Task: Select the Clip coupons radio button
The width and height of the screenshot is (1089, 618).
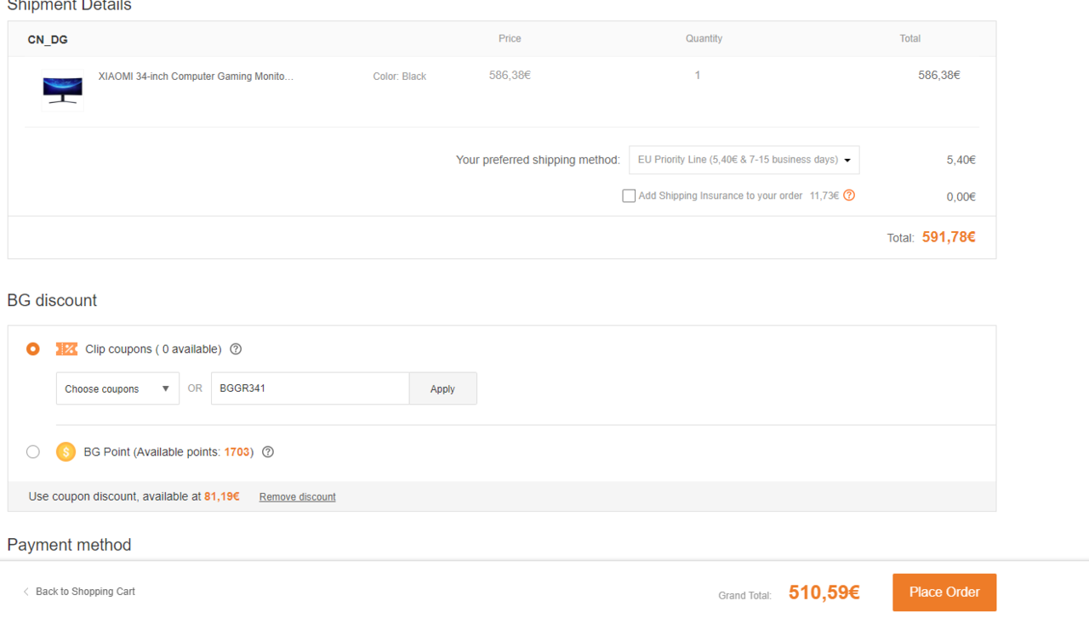Action: [x=33, y=349]
